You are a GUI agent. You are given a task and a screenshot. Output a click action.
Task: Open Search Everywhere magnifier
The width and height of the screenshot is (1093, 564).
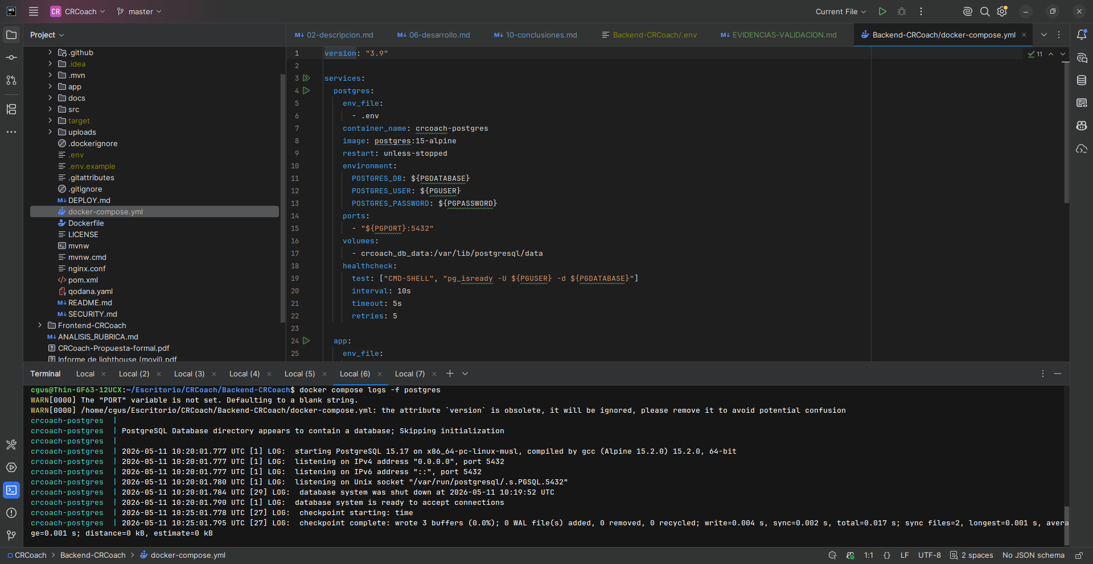(985, 11)
